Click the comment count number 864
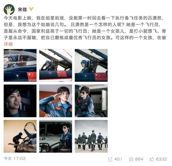This screenshot has height=166, width=172. 139,159
